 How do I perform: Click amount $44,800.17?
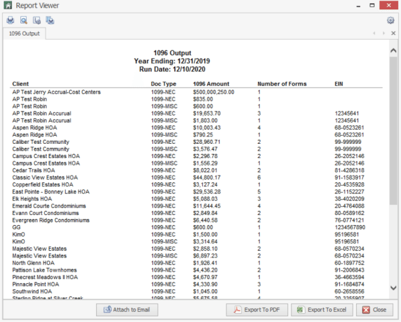[207, 177]
